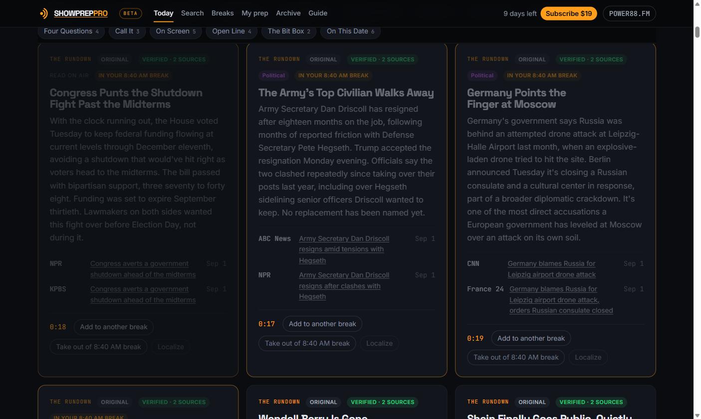Take Army story out of 8:40 AM break

tap(307, 343)
